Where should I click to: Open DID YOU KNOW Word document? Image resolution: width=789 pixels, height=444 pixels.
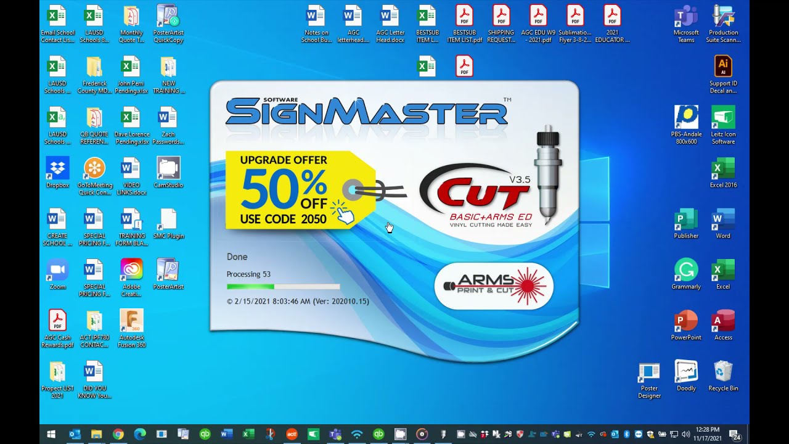click(94, 380)
